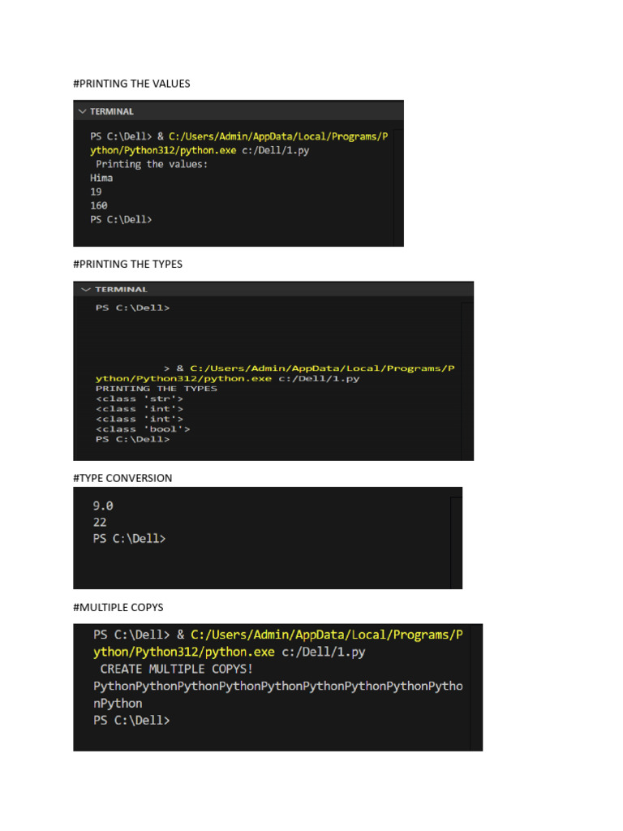Click the #PRINTING THE TYPES heading
Viewport: 623px width, 831px height.
tap(127, 264)
